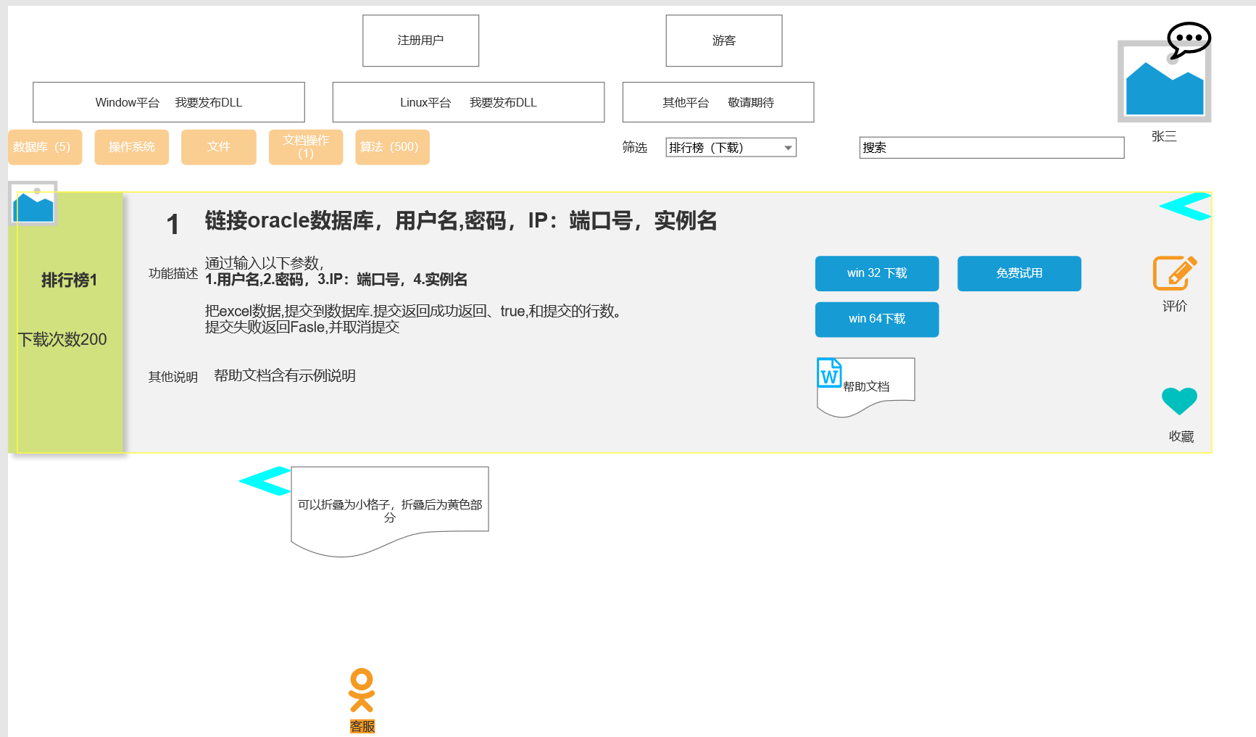Click the 帮助文档含有示例说明 text
Screen dimensions: 1256x737
285,375
